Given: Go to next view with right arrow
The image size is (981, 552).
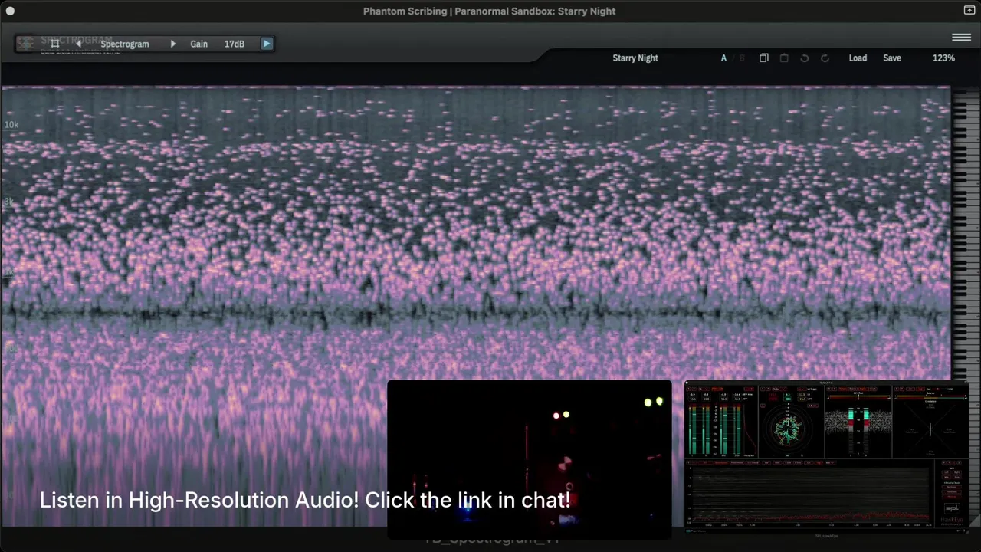Looking at the screenshot, I should (172, 44).
